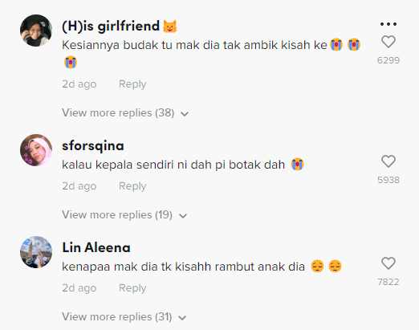The height and width of the screenshot is (330, 419).
Task: Expand View more replies (19)
Action: pyautogui.click(x=124, y=215)
